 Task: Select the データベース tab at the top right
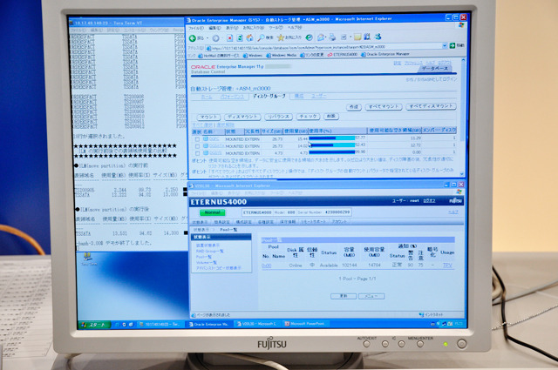pos(435,68)
